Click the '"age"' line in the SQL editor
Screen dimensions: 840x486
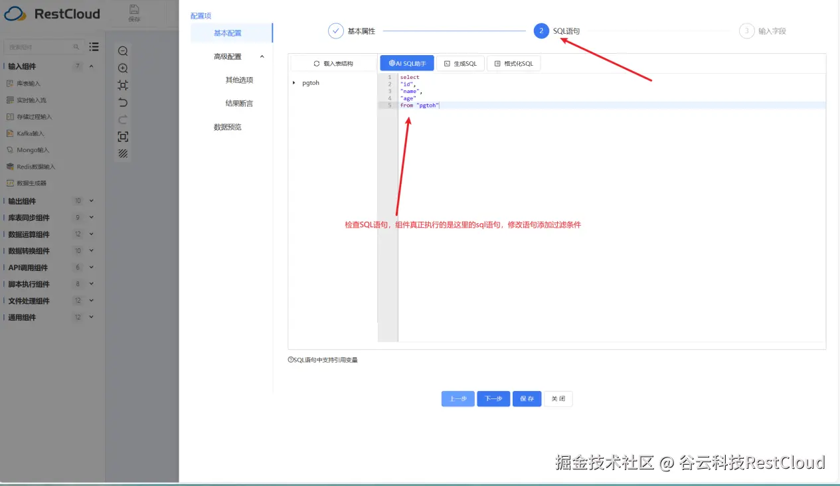point(408,98)
